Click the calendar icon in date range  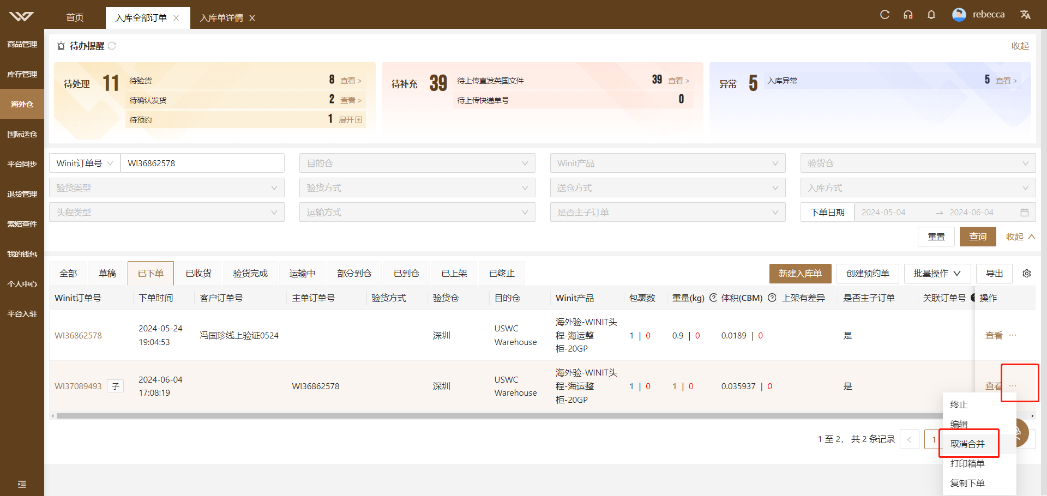tap(1025, 213)
